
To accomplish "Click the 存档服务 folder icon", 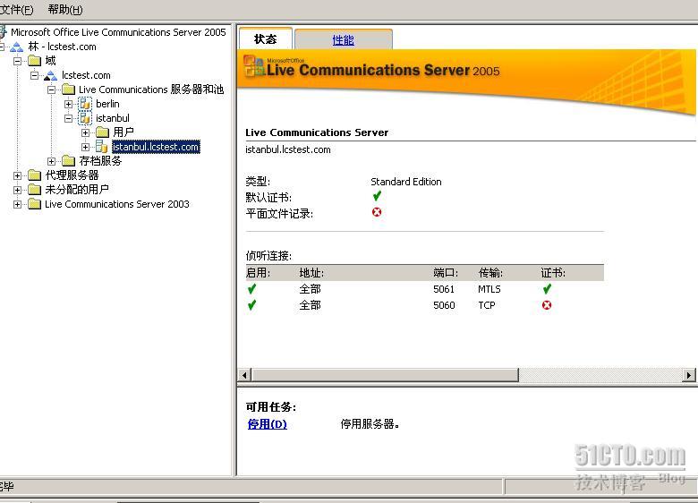I will 68,161.
